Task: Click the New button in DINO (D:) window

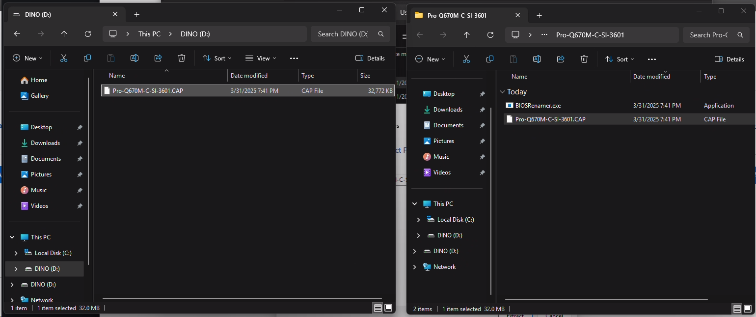Action: pos(27,58)
